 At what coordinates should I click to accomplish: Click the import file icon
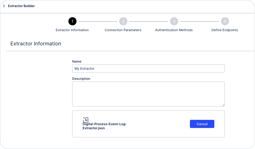click(85, 120)
